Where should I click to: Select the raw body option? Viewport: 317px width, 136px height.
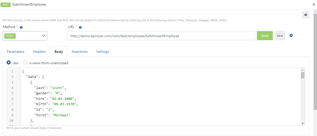click(9, 63)
